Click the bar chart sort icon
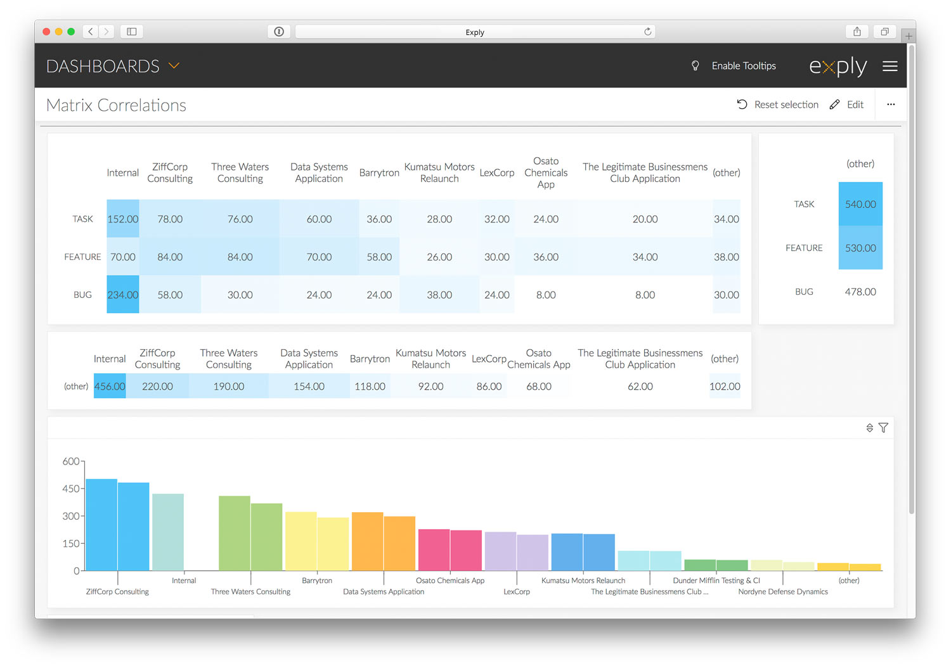Viewport: 951px width, 668px height. click(x=870, y=428)
